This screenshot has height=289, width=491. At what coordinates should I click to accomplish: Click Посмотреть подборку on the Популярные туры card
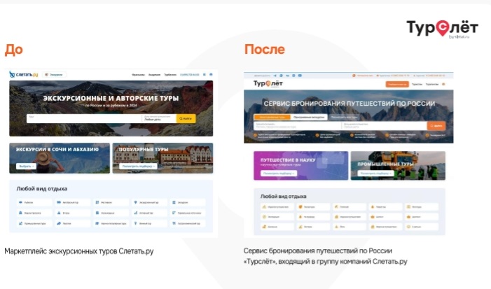tap(138, 167)
